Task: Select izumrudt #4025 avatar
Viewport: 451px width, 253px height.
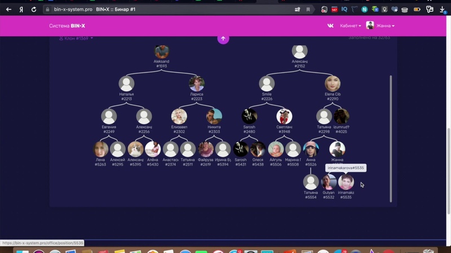Action: pyautogui.click(x=342, y=116)
